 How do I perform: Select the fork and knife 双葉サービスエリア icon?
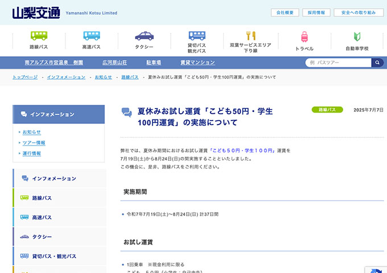(251, 35)
